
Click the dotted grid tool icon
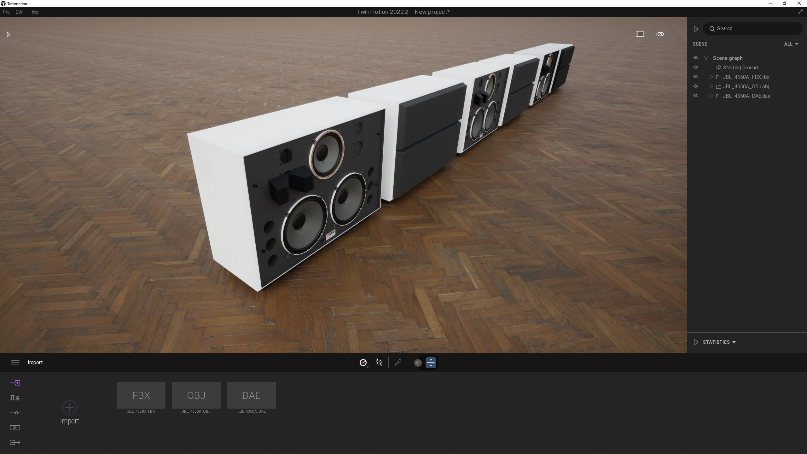tap(379, 362)
